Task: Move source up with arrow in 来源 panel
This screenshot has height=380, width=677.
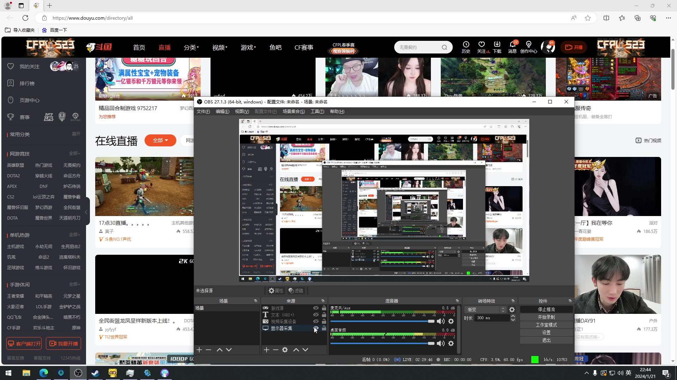Action: point(296,350)
